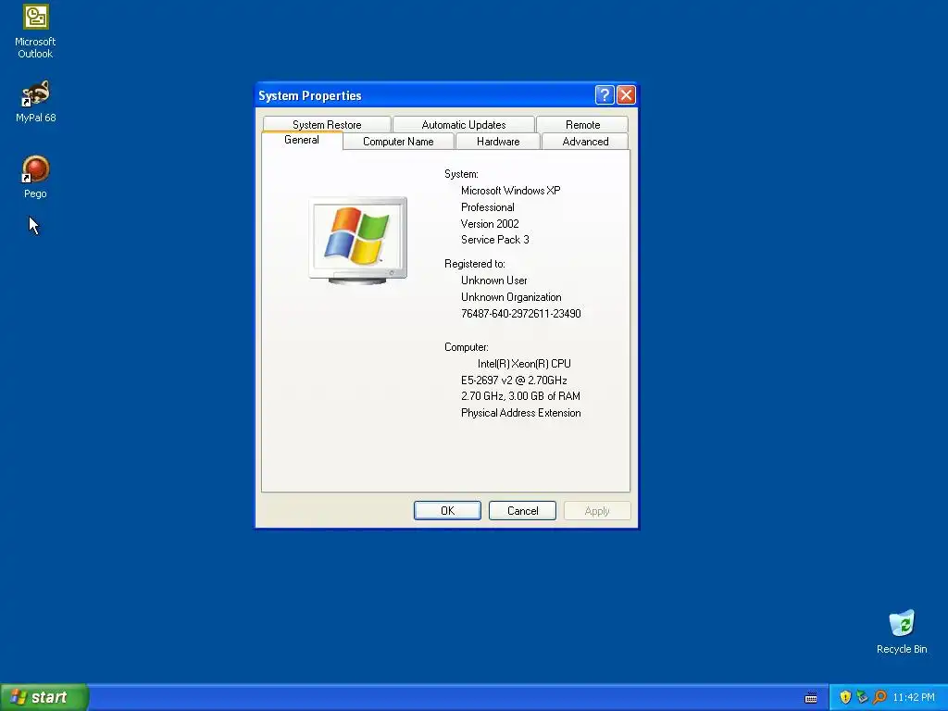Click the 'Physical Address Extension' text

tap(520, 413)
